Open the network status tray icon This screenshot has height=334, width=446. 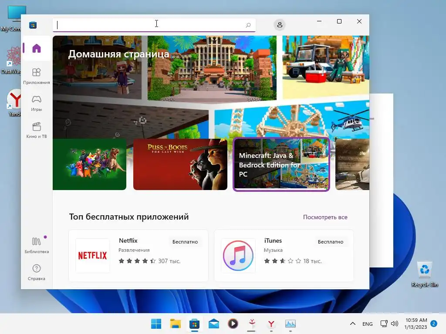pos(384,324)
